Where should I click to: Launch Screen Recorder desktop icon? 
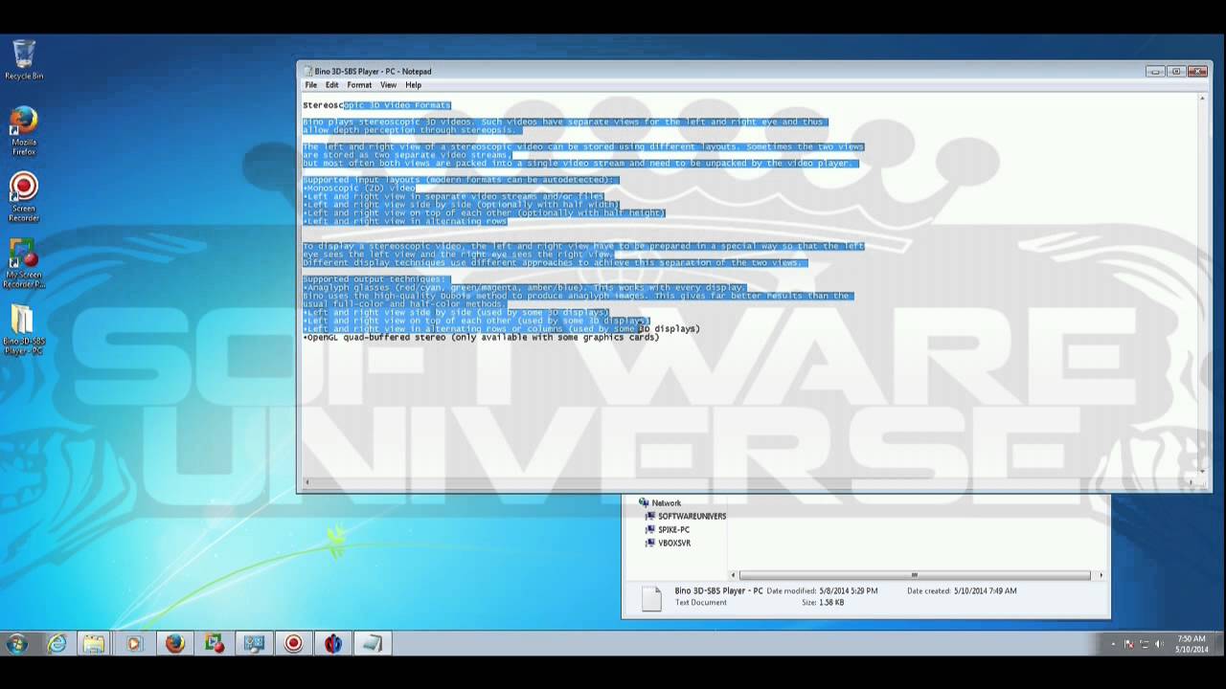(24, 197)
